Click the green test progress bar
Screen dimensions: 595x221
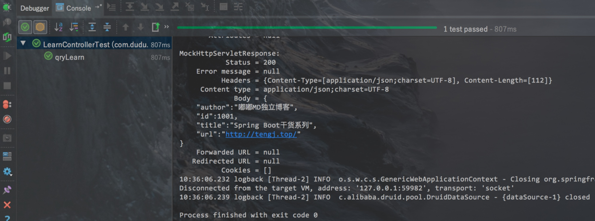pyautogui.click(x=307, y=28)
